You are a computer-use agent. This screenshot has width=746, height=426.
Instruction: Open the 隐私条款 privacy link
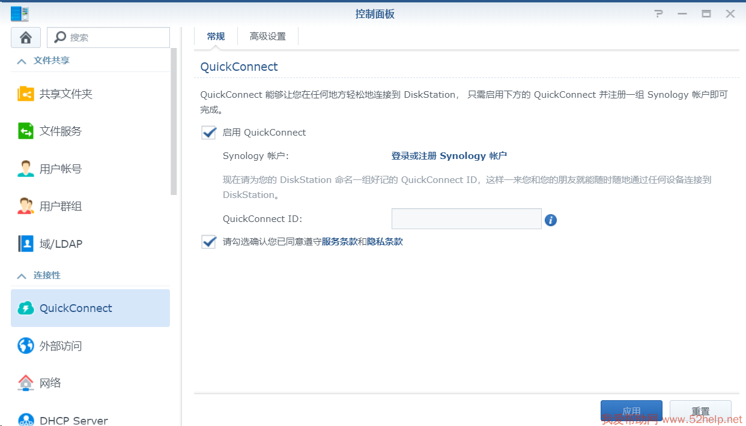[x=385, y=242]
